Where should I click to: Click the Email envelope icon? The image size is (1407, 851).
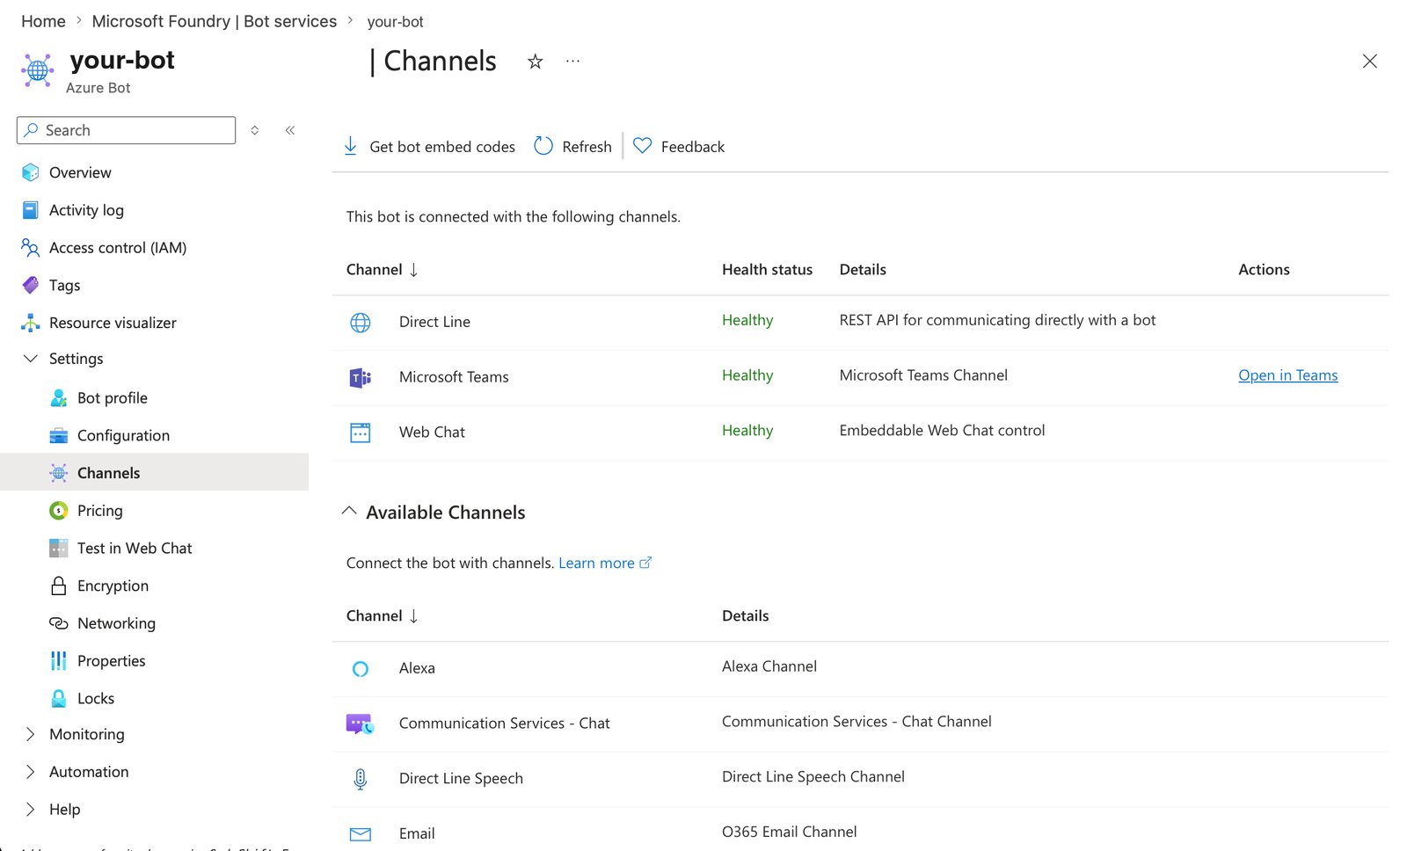click(x=361, y=834)
